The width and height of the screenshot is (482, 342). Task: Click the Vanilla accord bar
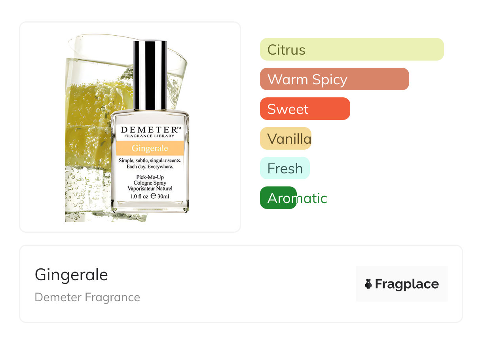(x=286, y=139)
